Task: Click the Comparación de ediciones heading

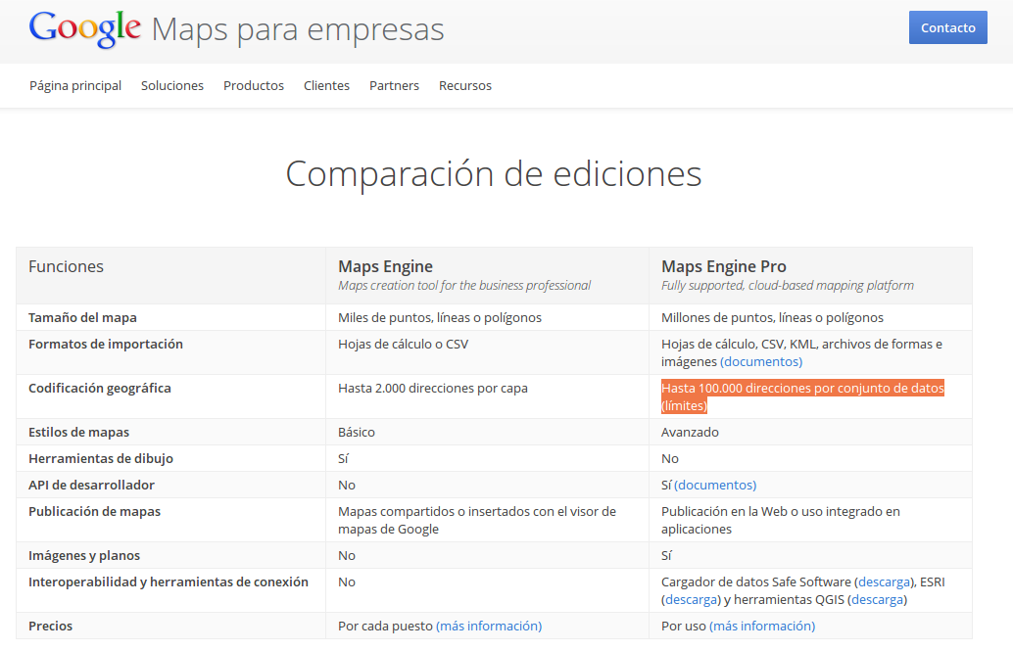Action: click(x=494, y=173)
